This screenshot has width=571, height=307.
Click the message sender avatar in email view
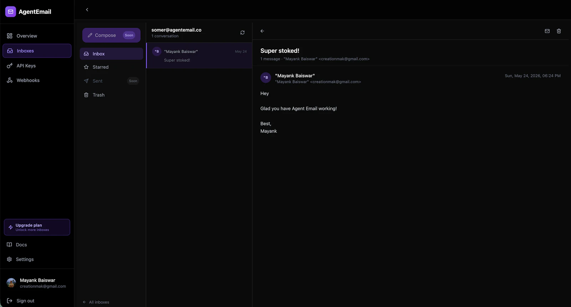click(266, 78)
